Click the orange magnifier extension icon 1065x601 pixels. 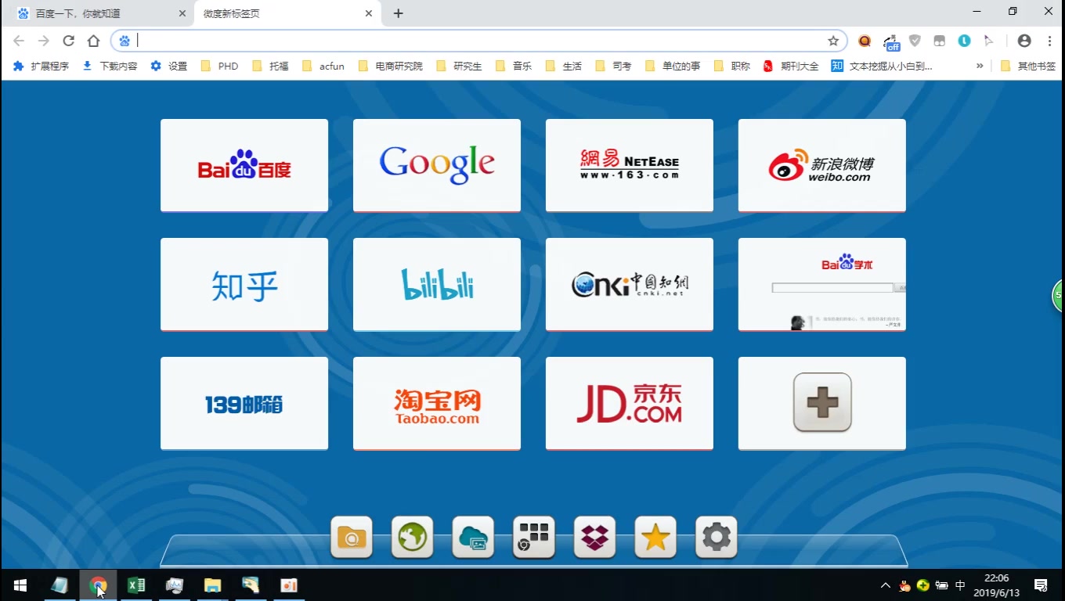[x=865, y=41]
